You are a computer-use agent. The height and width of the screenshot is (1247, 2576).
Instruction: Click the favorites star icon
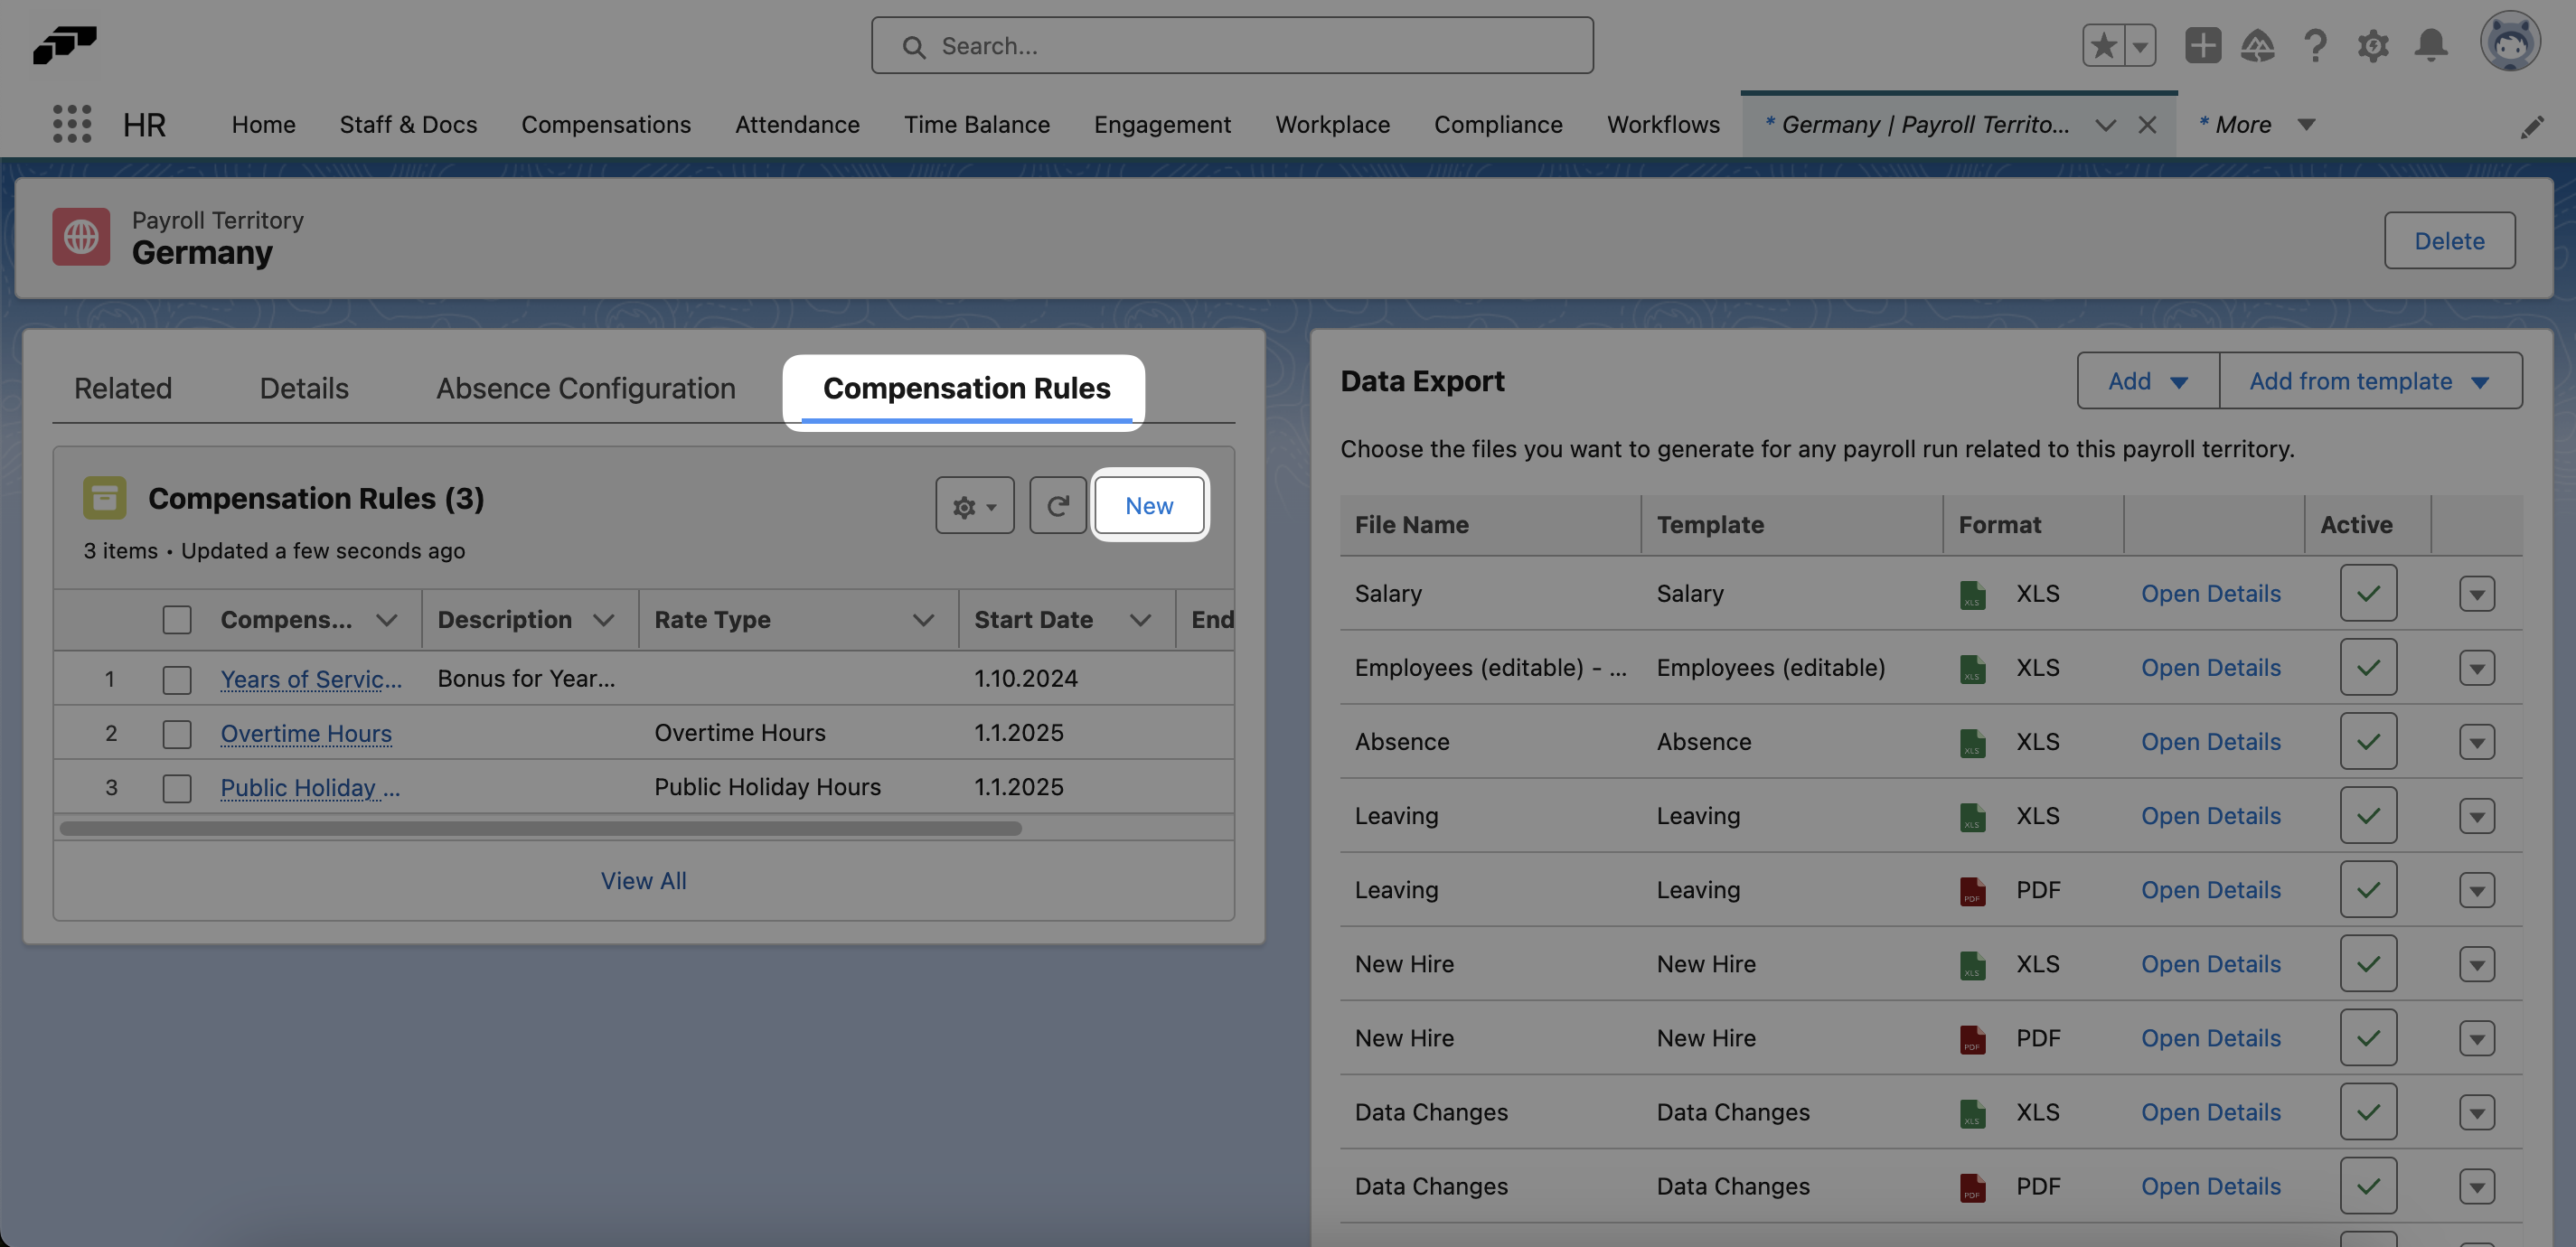point(2104,45)
